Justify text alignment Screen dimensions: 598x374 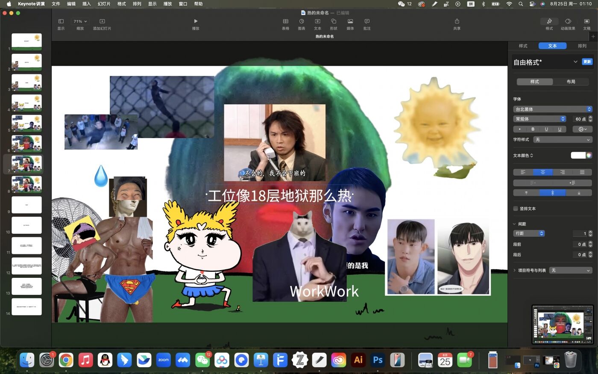[582, 172]
